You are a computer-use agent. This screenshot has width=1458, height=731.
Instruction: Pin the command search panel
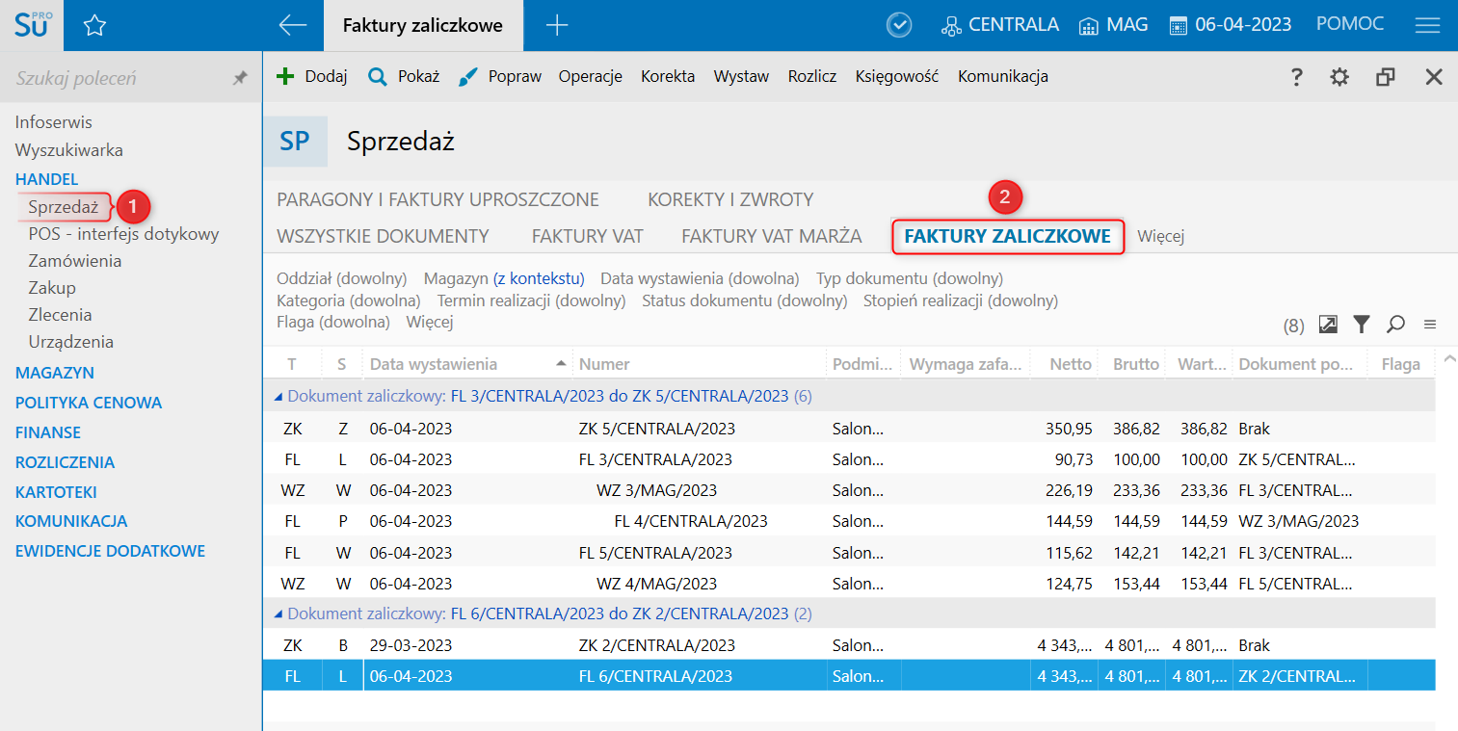point(240,78)
